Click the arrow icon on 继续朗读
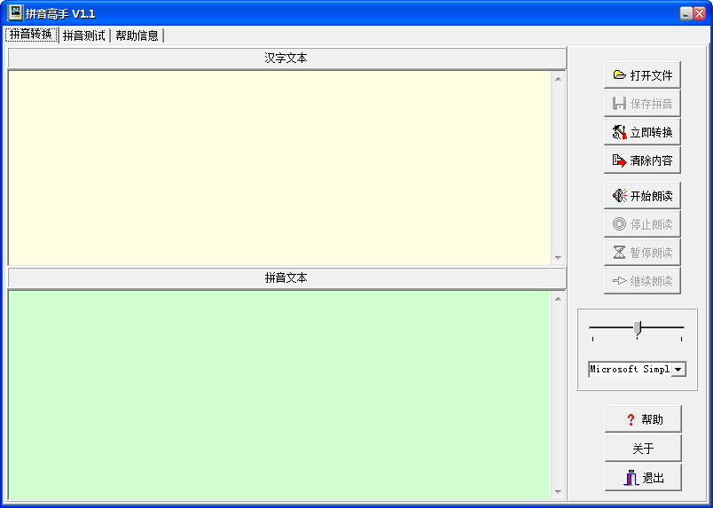Screen dimensions: 713x508 [x=619, y=281]
